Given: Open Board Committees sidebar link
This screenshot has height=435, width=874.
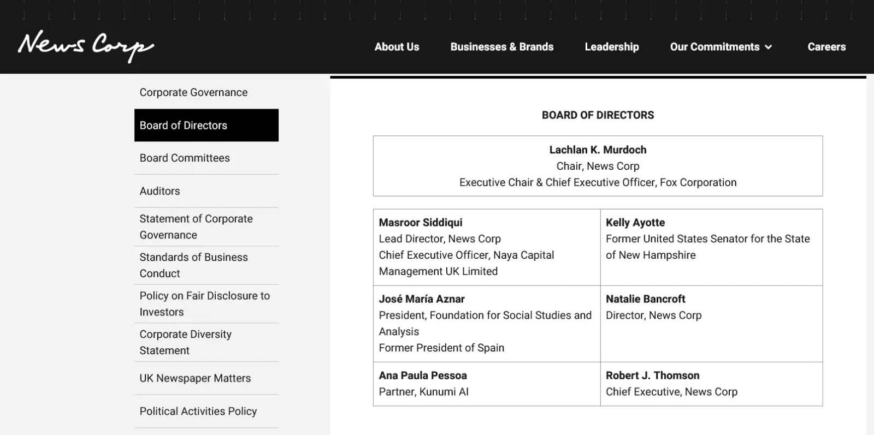Looking at the screenshot, I should 185,158.
